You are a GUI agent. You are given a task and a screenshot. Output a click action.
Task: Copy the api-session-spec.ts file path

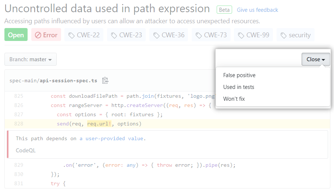coord(105,80)
